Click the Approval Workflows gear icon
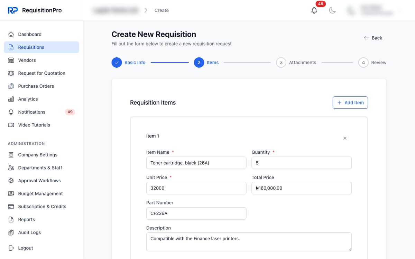The width and height of the screenshot is (415, 259). pyautogui.click(x=11, y=181)
